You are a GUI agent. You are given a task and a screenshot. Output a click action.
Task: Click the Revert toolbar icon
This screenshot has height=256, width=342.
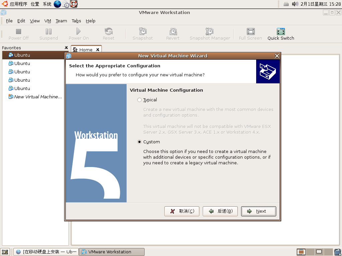(x=173, y=32)
